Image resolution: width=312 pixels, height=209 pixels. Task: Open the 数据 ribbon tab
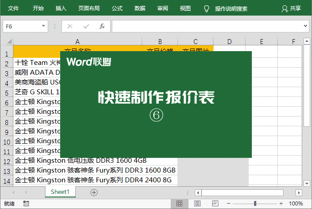pyautogui.click(x=140, y=8)
